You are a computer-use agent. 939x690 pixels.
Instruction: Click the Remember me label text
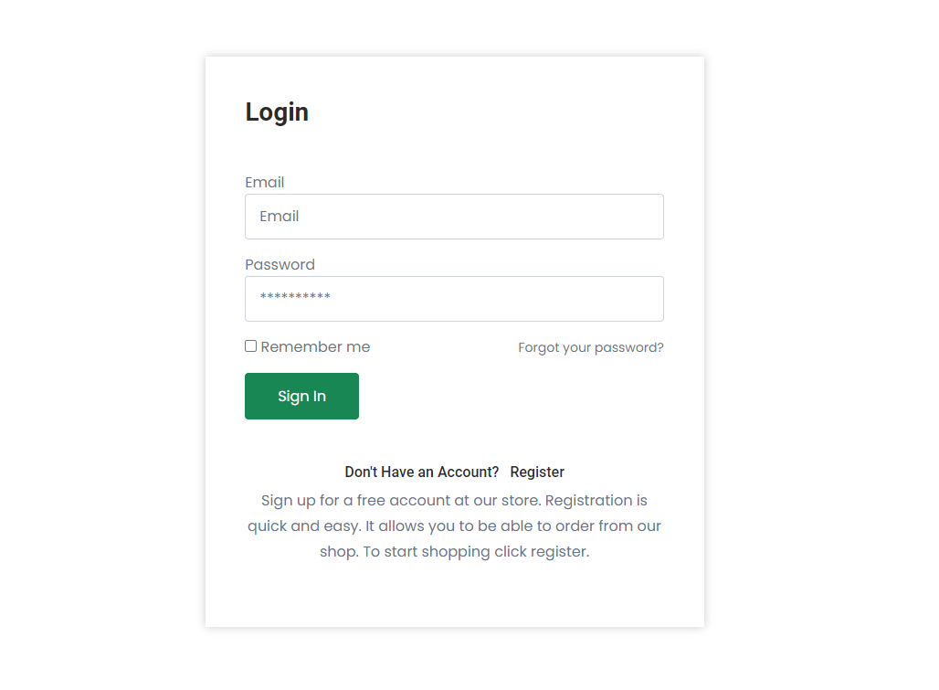click(x=315, y=346)
